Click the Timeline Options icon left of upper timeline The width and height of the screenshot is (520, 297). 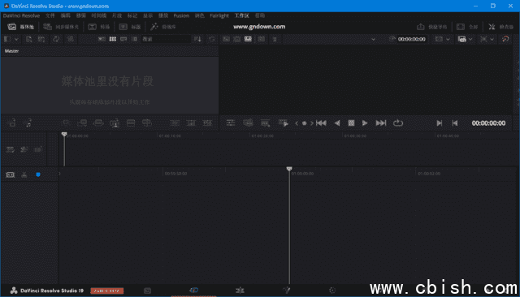coord(10,149)
